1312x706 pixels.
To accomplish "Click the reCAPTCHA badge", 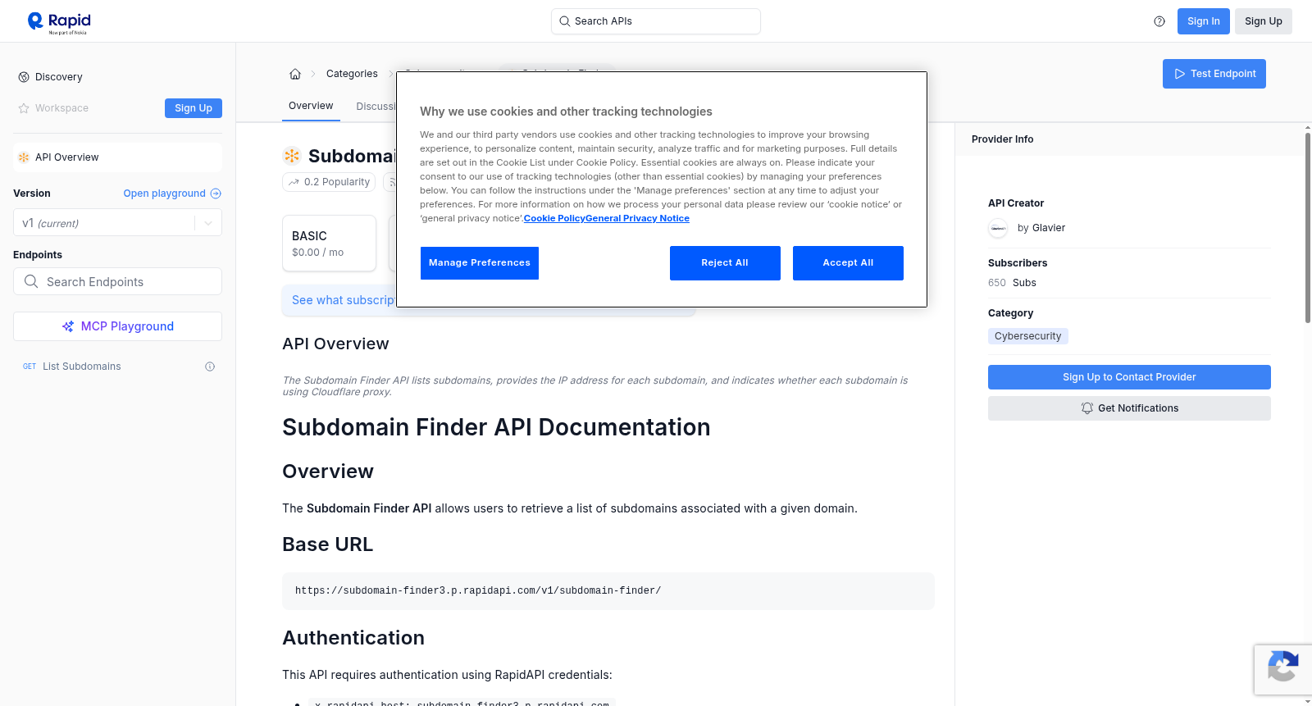I will (x=1282, y=670).
